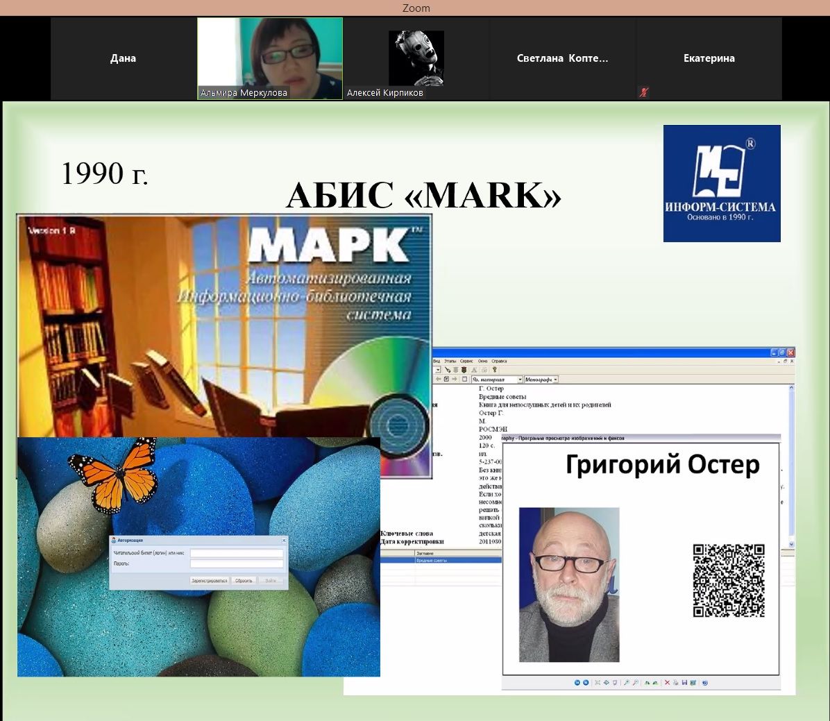Click the fit-width arrows icon in viewer toolbar
The image size is (830, 721).
tap(606, 683)
